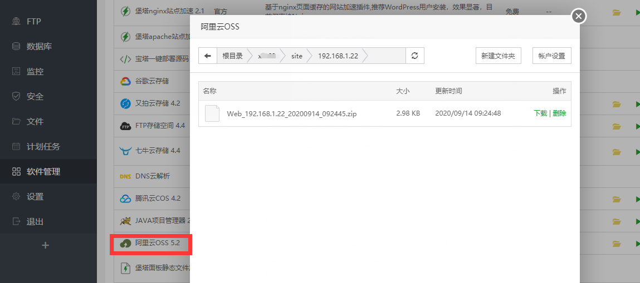Click the 新建文件夹 button
640x283 pixels.
499,56
